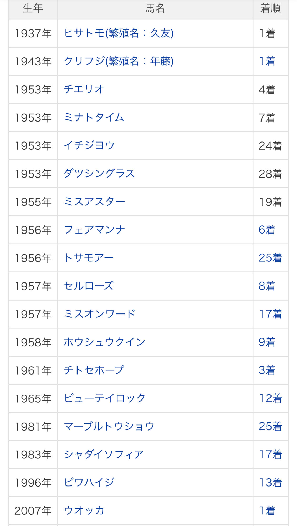This screenshot has height=526, width=297.
Task: Click the チエリオ link
Action: (84, 89)
